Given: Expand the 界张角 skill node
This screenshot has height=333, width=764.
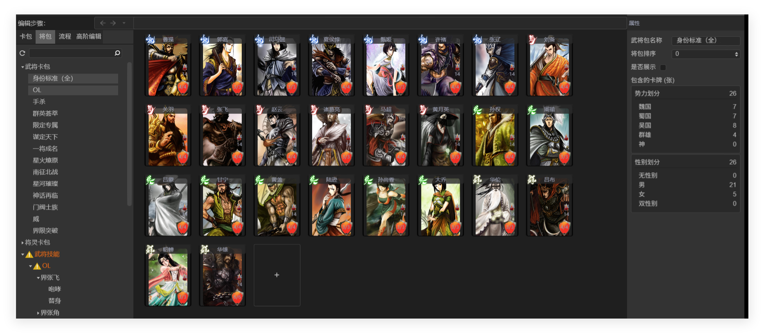Looking at the screenshot, I should click(38, 313).
